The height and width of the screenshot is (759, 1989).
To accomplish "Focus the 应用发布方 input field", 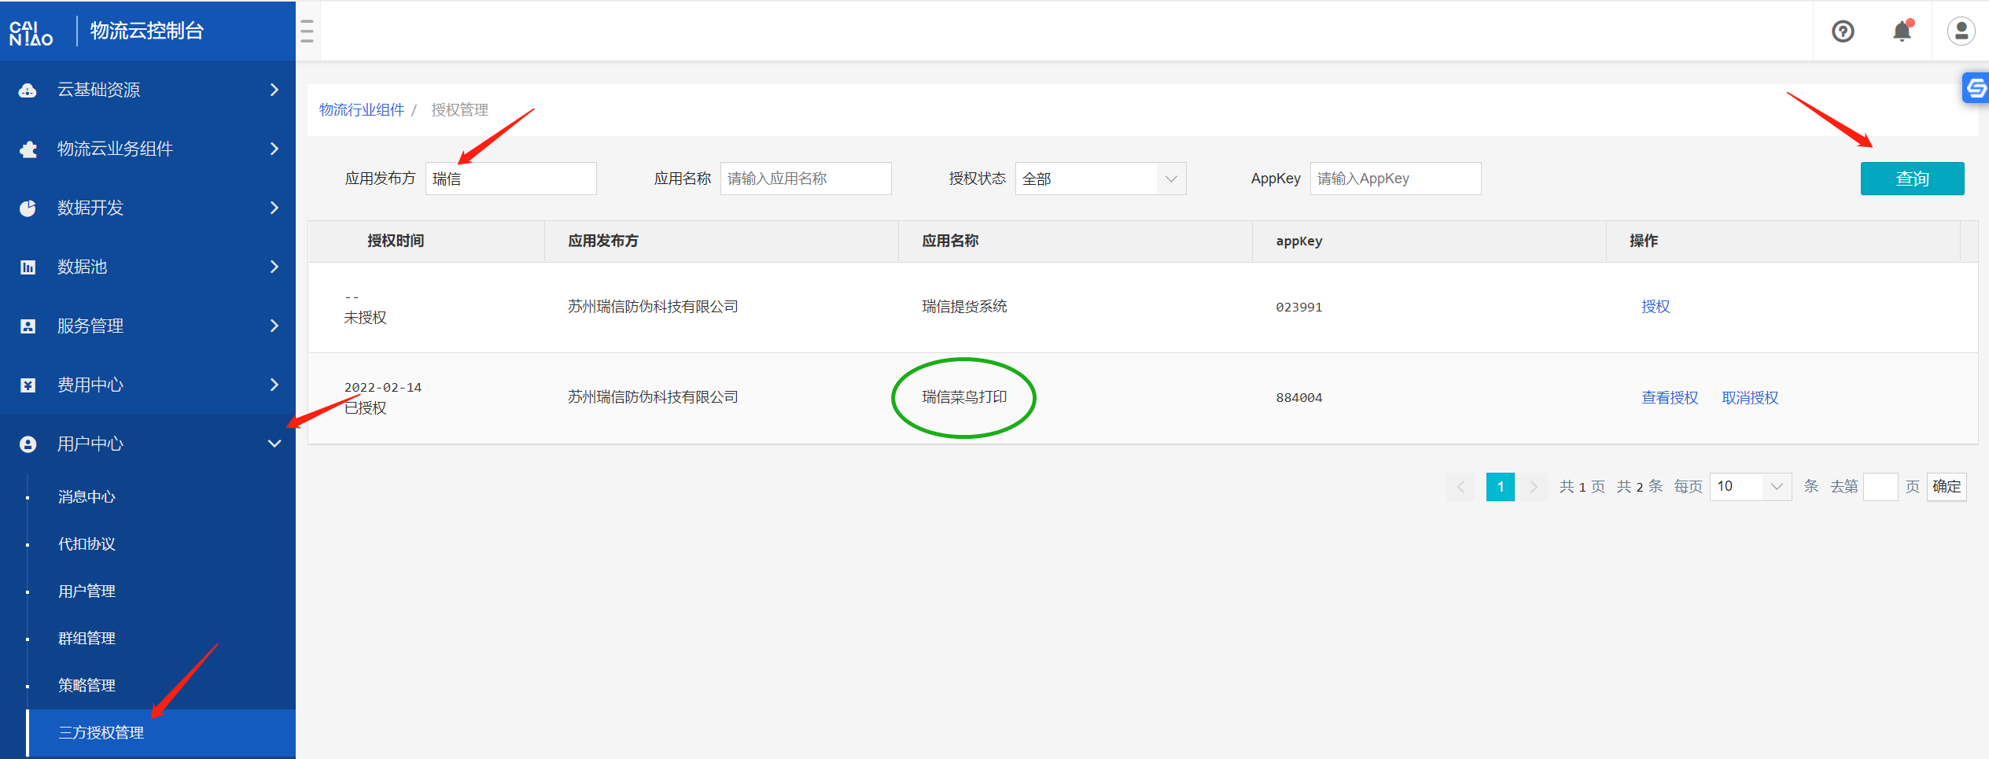I will tap(510, 179).
